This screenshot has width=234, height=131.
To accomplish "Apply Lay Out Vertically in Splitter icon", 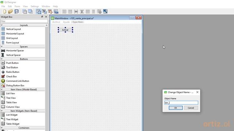I will (x=82, y=11).
